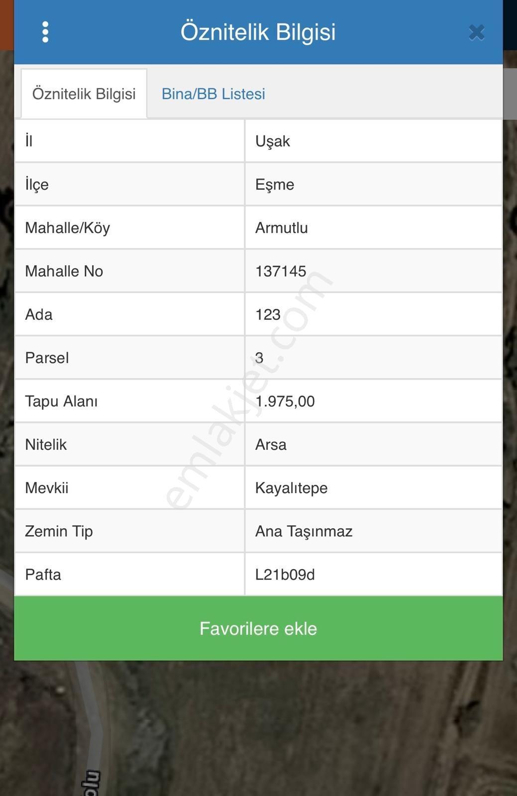Image resolution: width=517 pixels, height=796 pixels.
Task: Open the three-dot options menu
Action: coord(45,32)
